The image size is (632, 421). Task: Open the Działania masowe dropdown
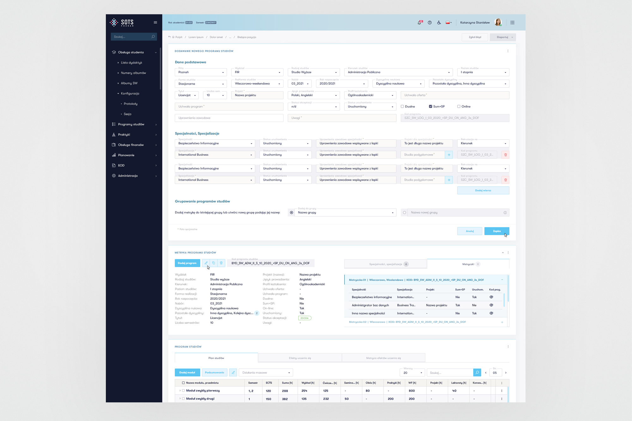pyautogui.click(x=266, y=373)
